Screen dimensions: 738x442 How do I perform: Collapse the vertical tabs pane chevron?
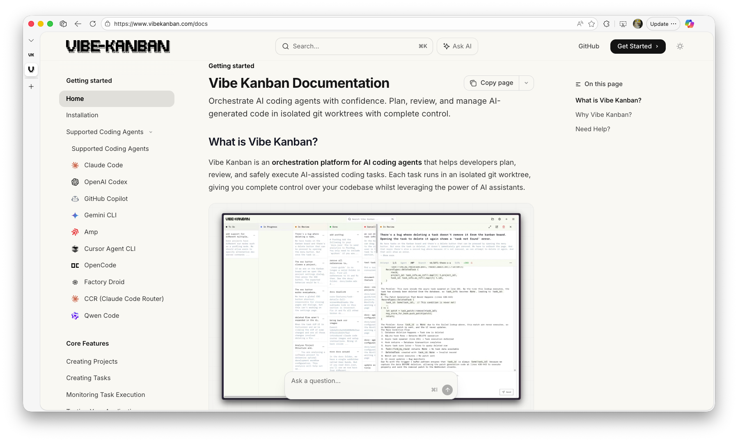(x=31, y=40)
